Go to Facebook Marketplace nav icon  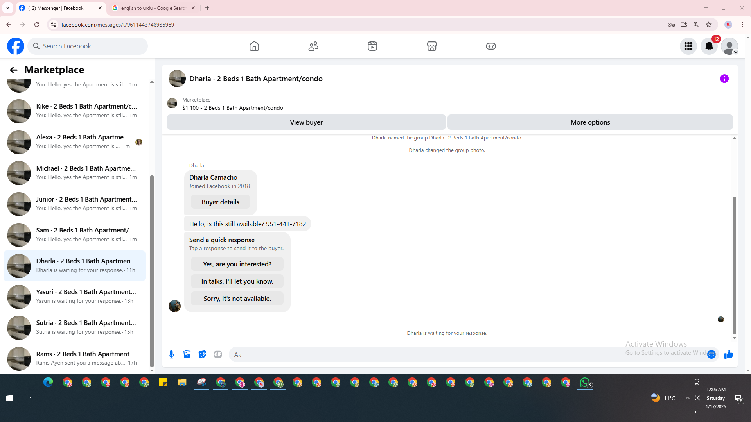pos(431,46)
